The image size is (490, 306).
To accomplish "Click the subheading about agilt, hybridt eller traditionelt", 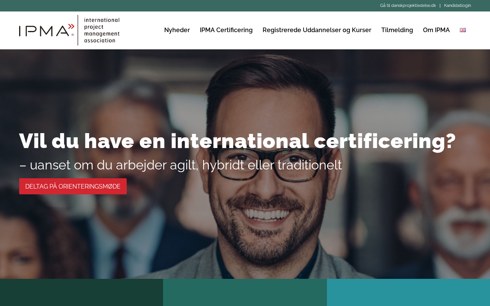I will pyautogui.click(x=180, y=165).
